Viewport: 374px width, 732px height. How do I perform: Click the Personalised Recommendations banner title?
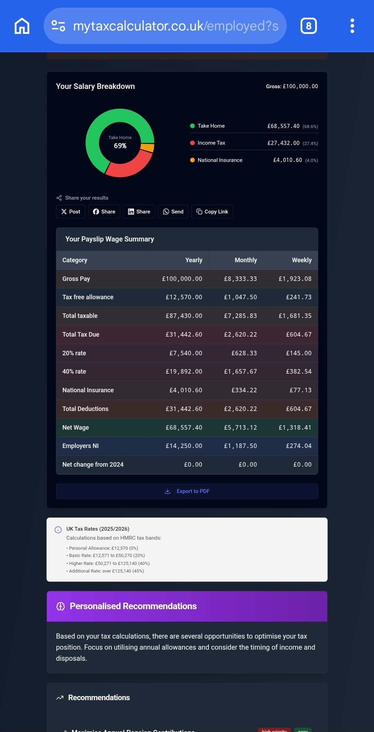coord(133,606)
